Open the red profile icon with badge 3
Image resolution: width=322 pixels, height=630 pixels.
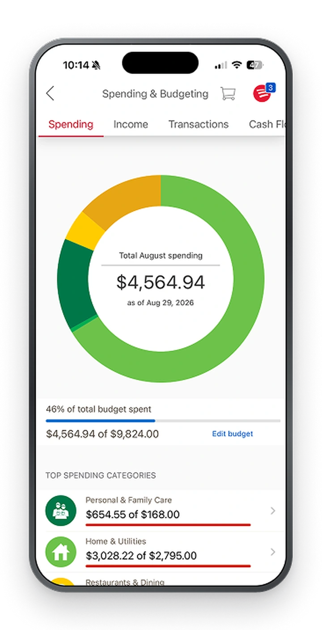tap(263, 93)
